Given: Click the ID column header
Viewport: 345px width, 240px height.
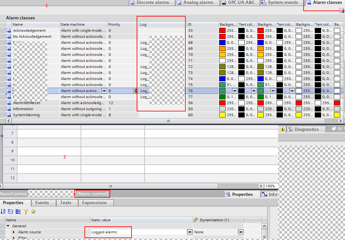Looking at the screenshot, I should pyautogui.click(x=202, y=24).
